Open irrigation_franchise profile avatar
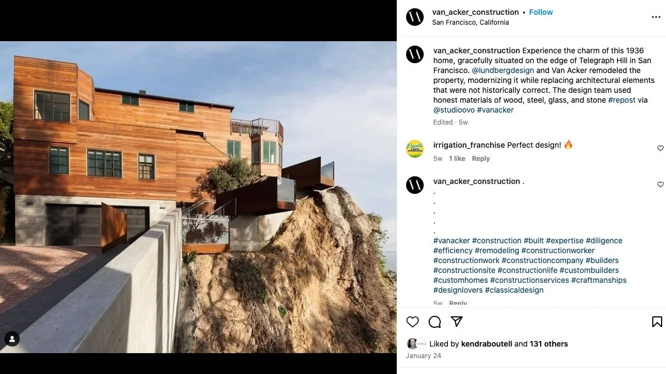666x374 pixels. coord(415,149)
